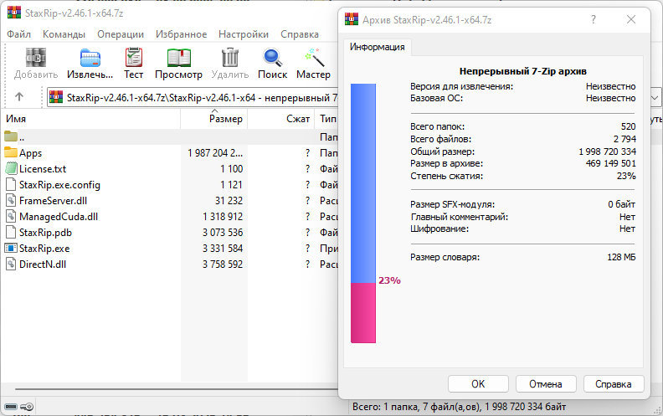This screenshot has height=416, width=663.
Task: Click the Справка button in dialog
Action: [x=614, y=384]
